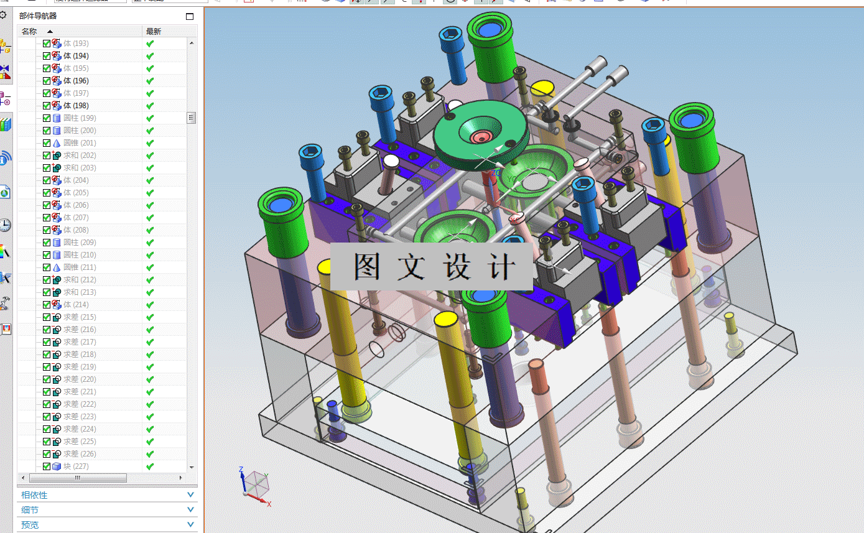
Task: Open the System Materials rainbow icon tab
Action: [6, 252]
